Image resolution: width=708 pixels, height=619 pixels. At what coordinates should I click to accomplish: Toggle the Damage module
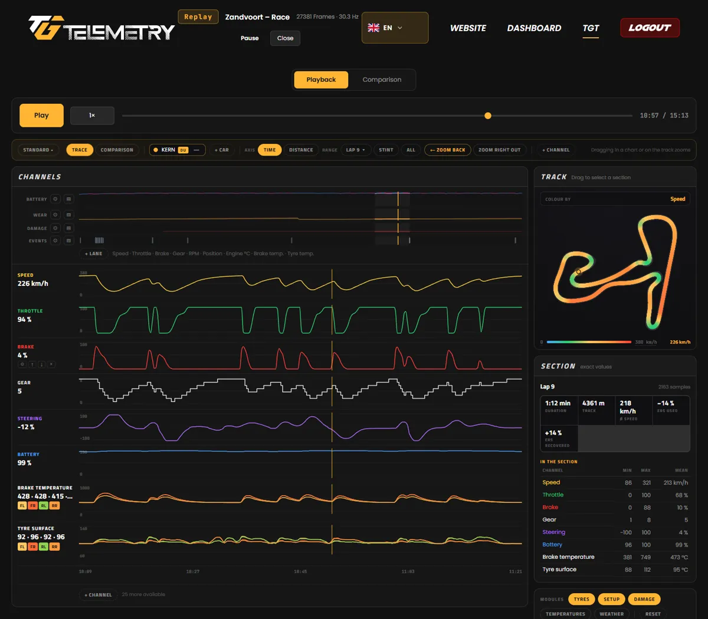pos(644,599)
